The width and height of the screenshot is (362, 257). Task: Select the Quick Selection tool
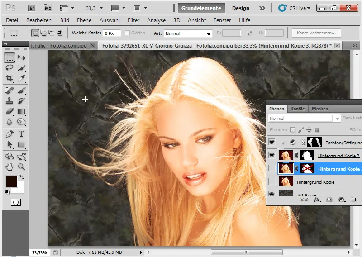[x=21, y=68]
